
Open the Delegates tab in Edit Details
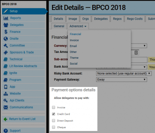(x=101, y=19)
